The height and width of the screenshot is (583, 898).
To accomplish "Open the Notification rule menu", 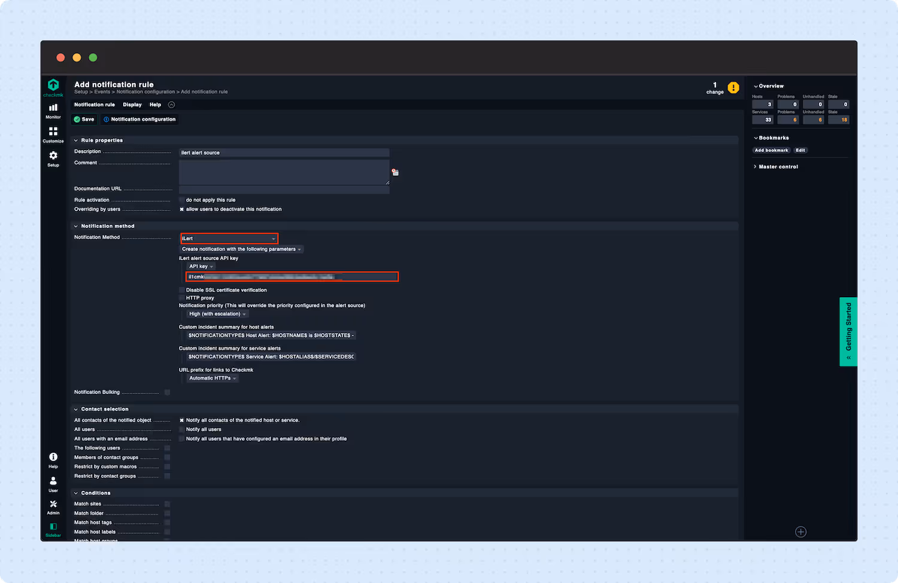I will coord(94,104).
